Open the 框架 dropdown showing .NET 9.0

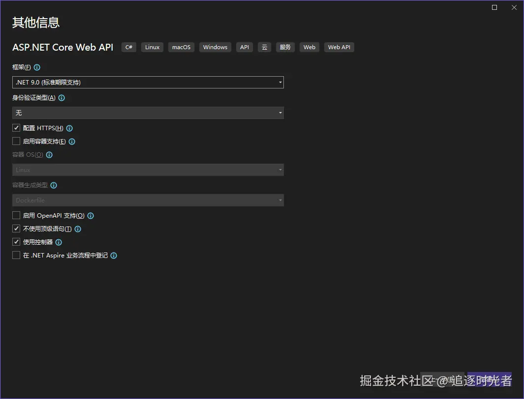coord(148,83)
